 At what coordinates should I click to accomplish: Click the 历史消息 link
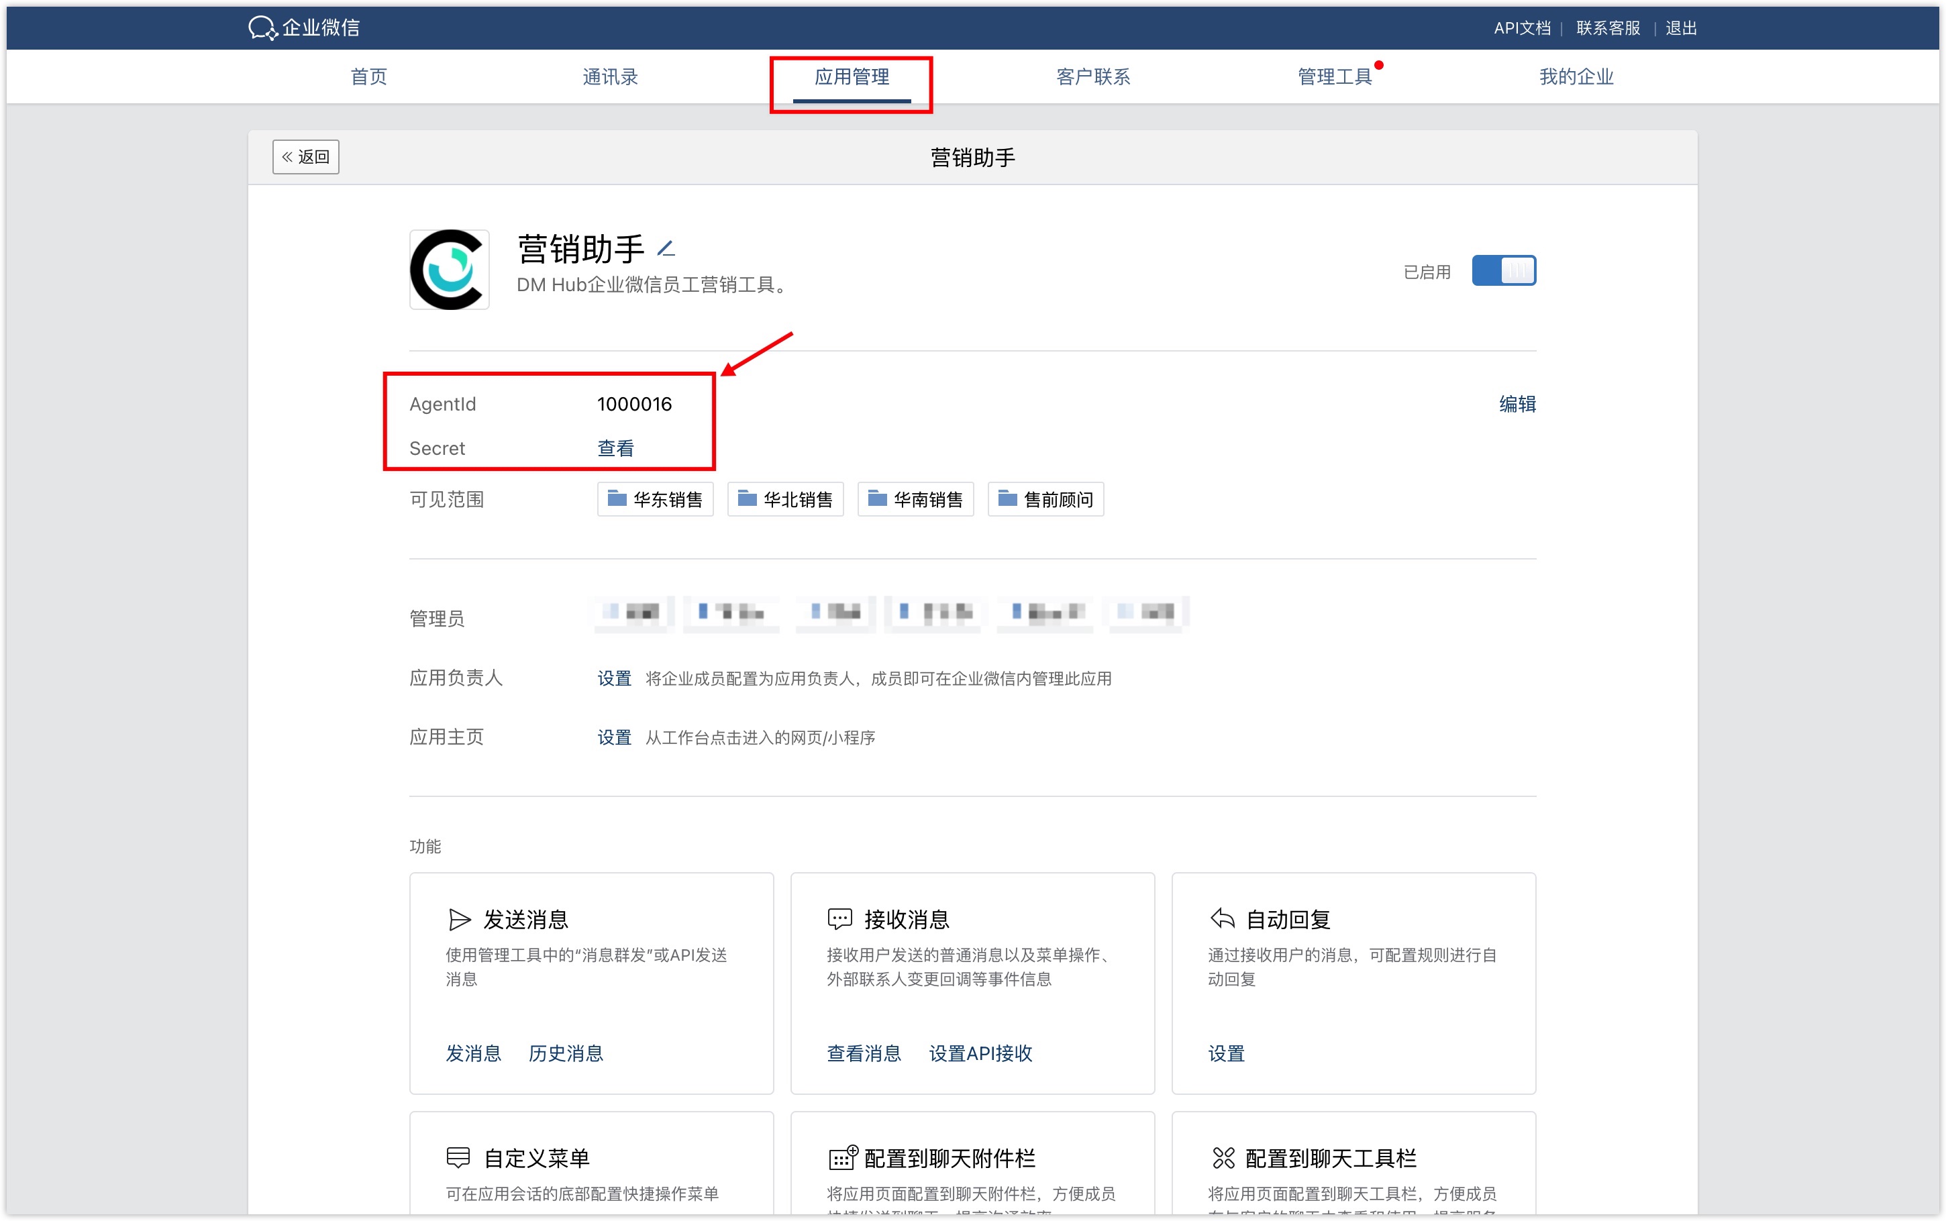pos(565,1053)
